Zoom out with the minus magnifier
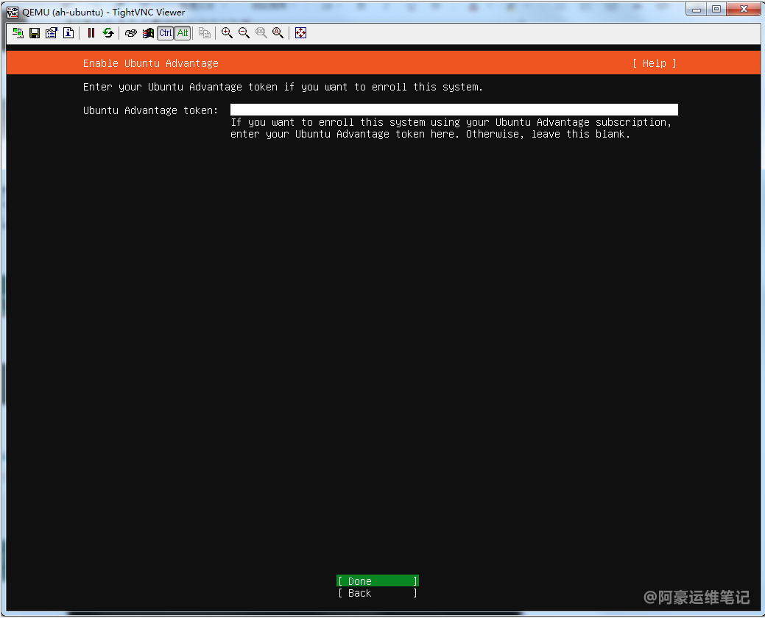The width and height of the screenshot is (765, 618). click(244, 33)
